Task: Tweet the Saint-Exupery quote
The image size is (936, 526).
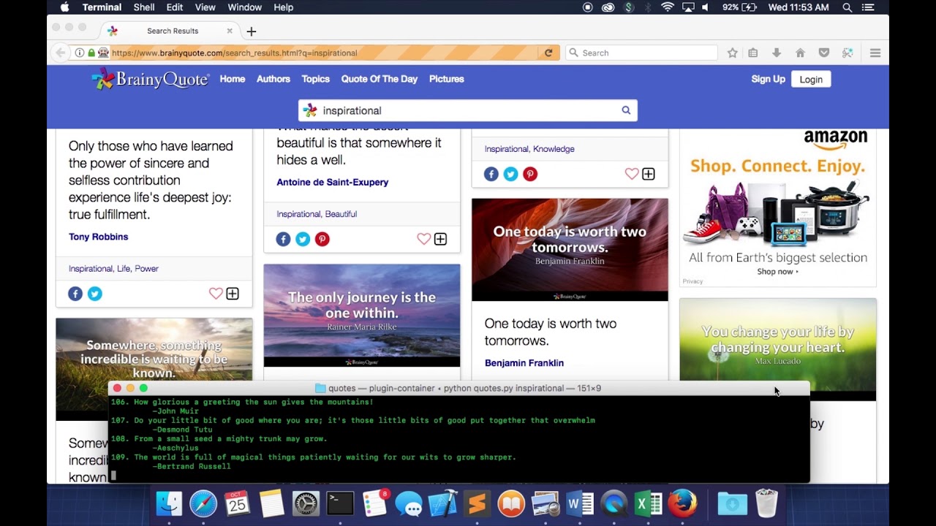Action: click(x=303, y=239)
